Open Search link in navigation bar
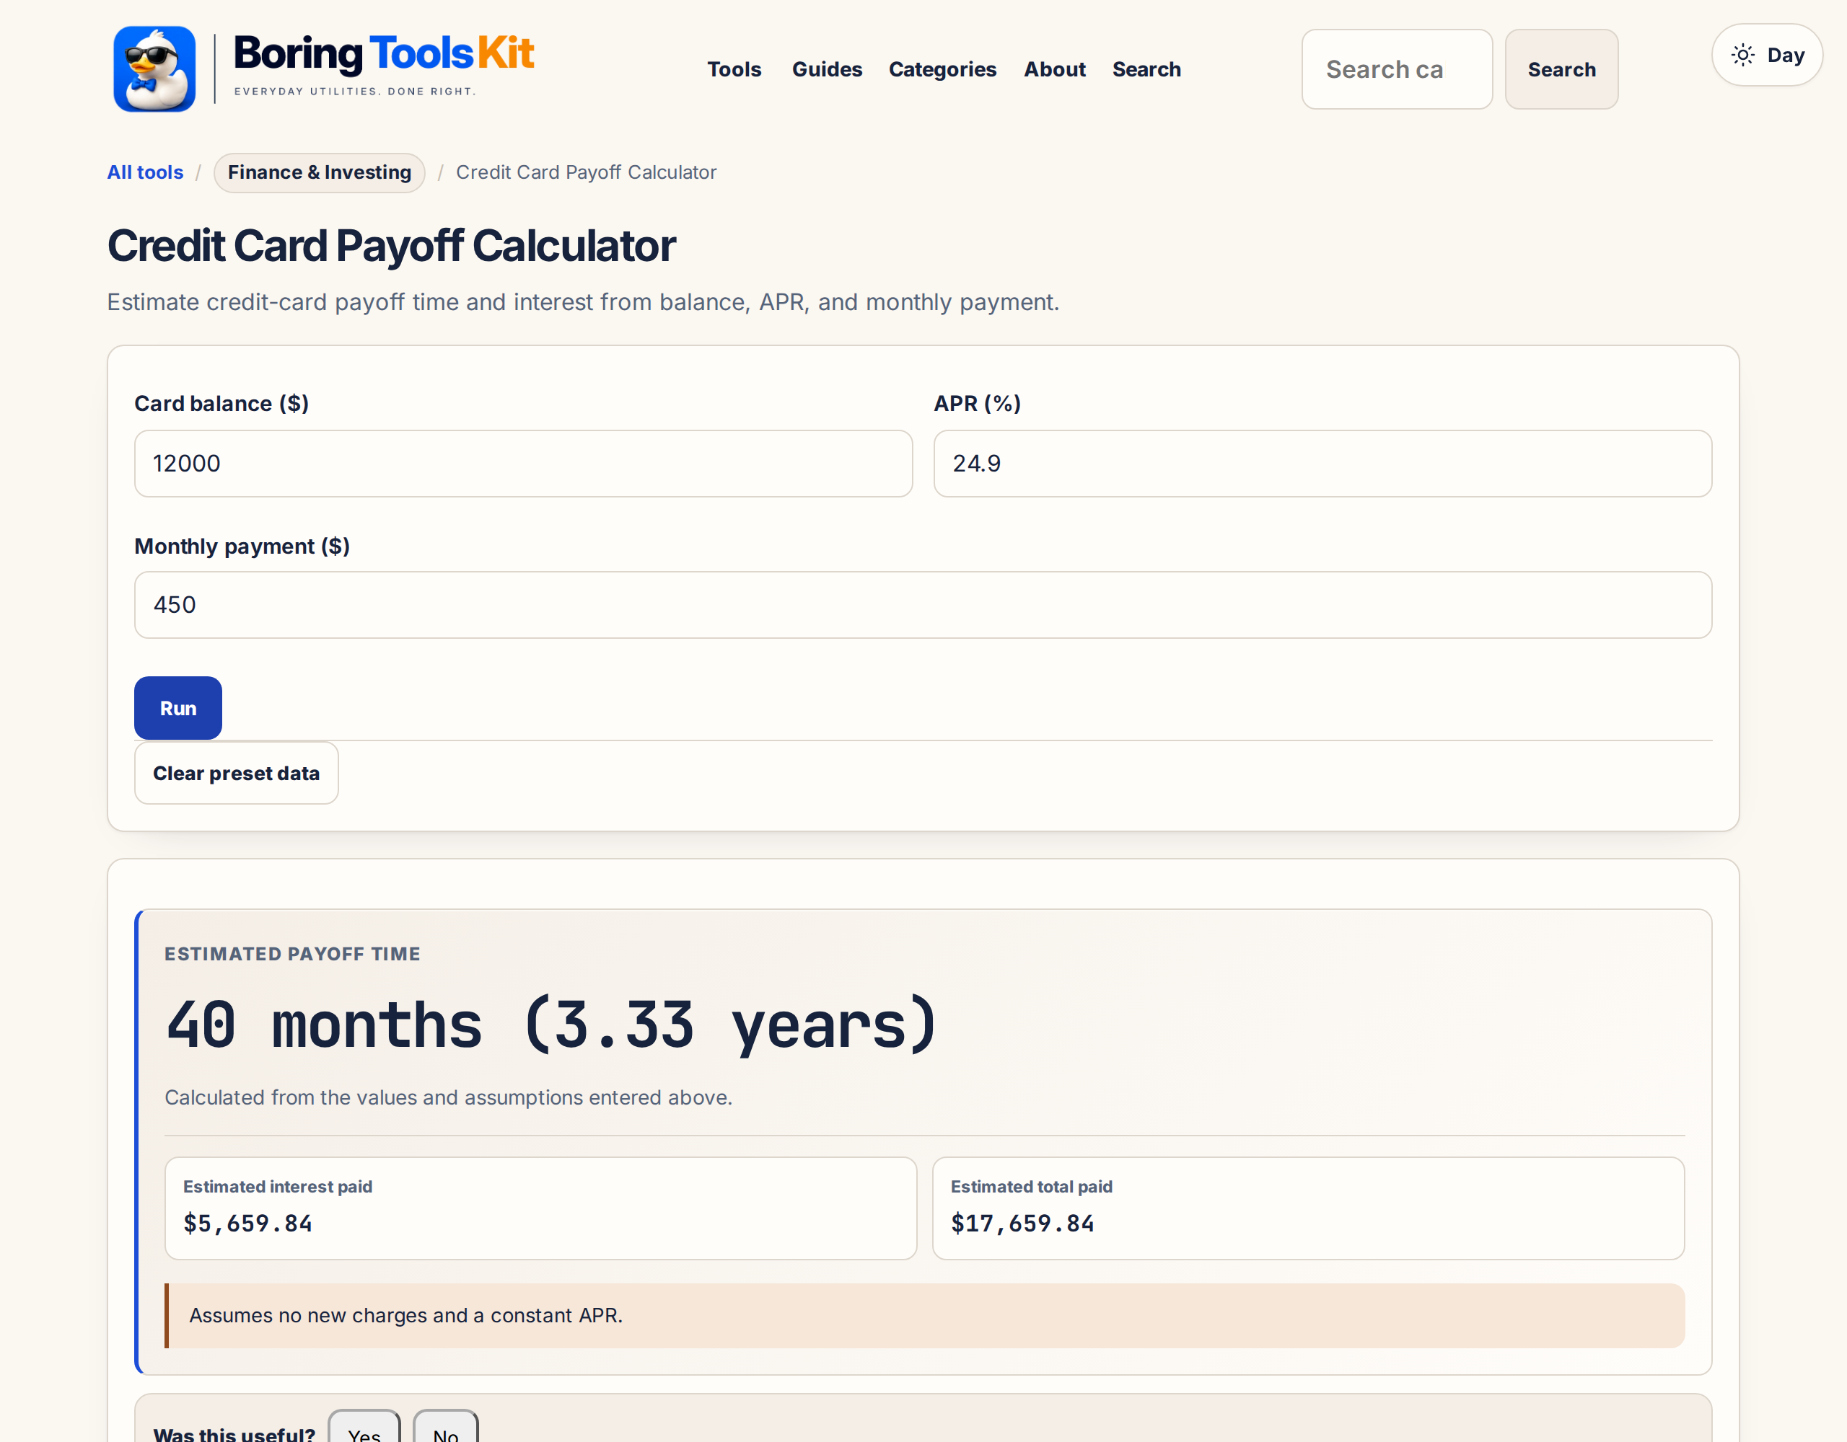Viewport: 1847px width, 1442px height. 1146,69
